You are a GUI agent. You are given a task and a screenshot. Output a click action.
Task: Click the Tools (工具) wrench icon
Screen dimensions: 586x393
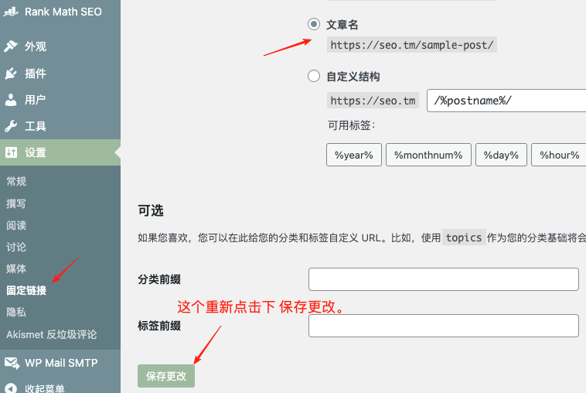pos(11,126)
